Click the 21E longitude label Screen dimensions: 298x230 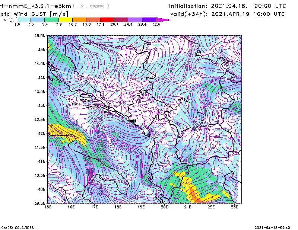tap(188, 207)
